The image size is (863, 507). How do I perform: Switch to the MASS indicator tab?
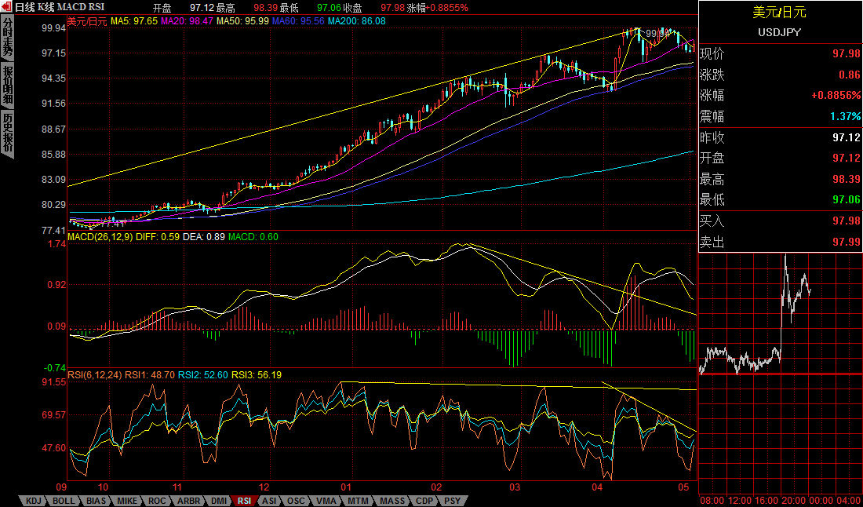click(x=391, y=501)
